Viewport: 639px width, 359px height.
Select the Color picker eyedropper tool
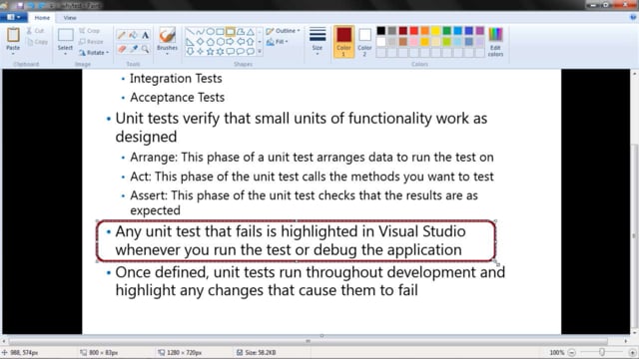click(x=133, y=49)
